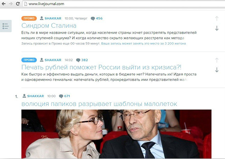Open Печать рублей поможет России article

101,67
